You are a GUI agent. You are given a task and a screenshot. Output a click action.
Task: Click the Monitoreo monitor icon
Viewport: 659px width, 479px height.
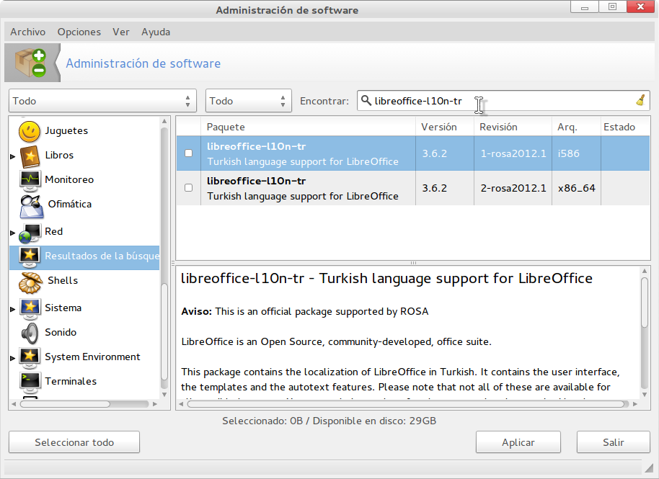(x=30, y=181)
